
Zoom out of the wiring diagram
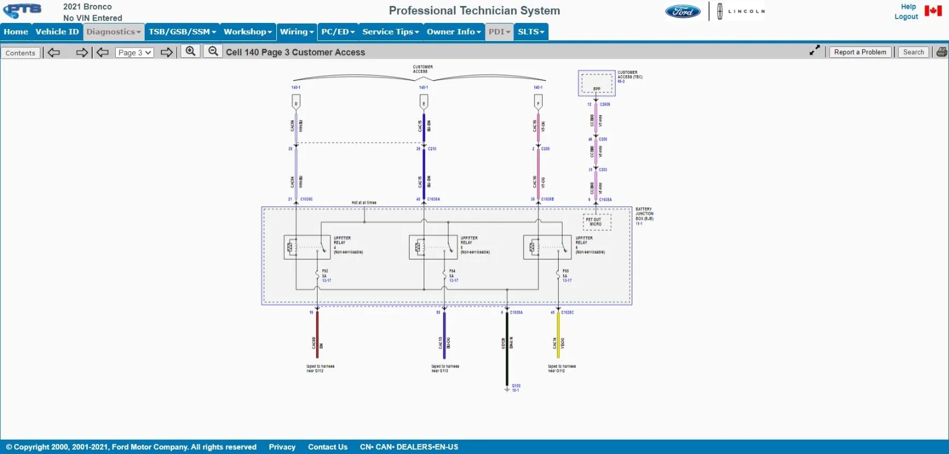tap(213, 51)
